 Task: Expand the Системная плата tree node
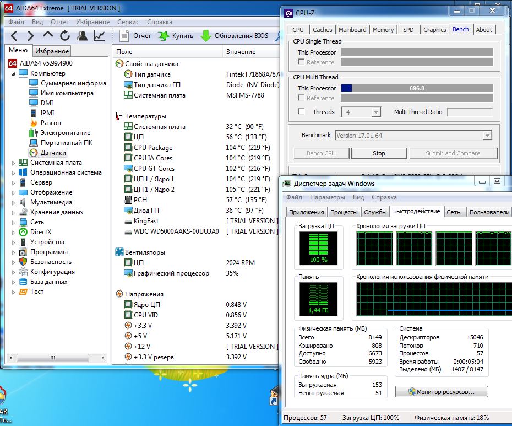[14, 163]
